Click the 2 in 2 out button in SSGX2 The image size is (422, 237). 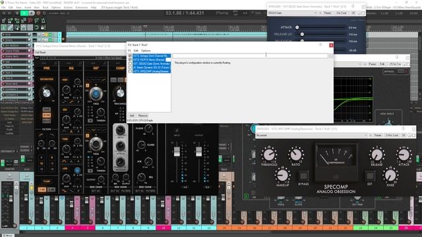point(342,13)
